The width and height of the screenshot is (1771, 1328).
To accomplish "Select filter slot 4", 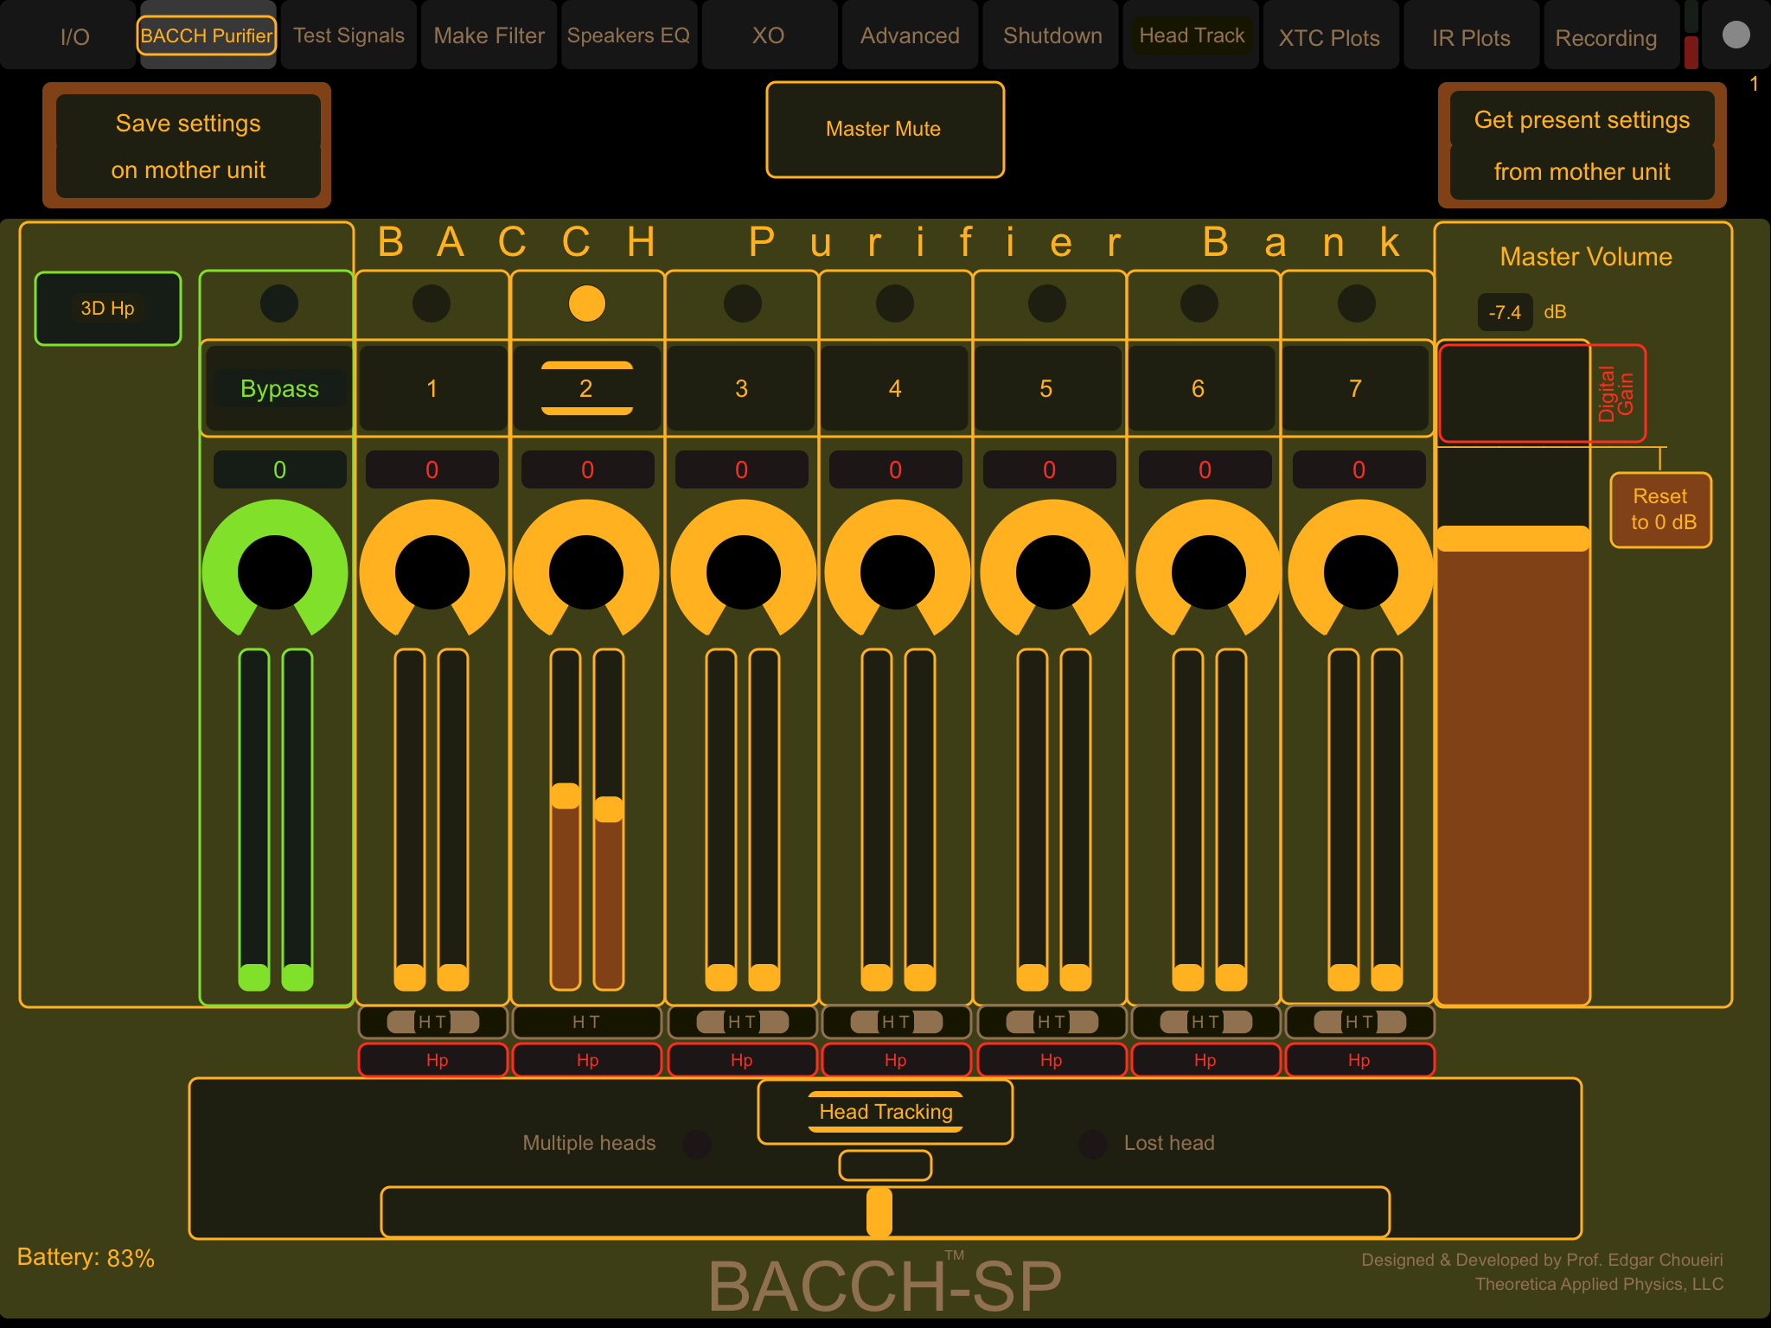I will [895, 389].
